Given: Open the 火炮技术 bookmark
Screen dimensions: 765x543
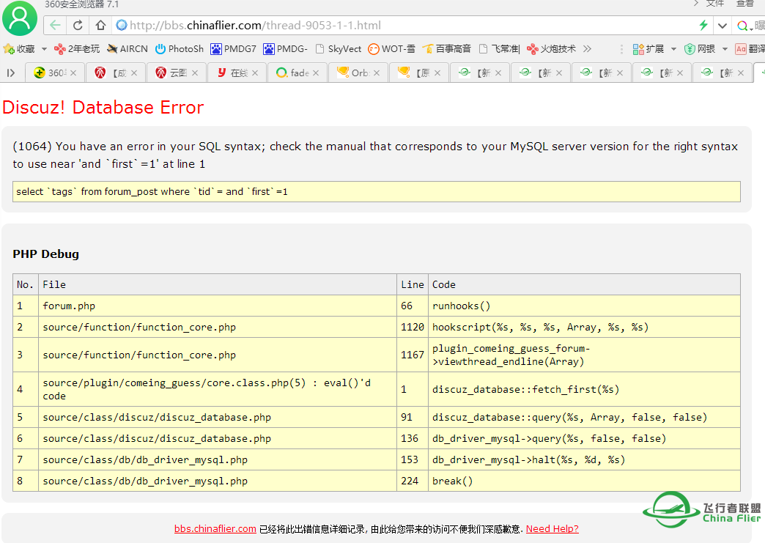Looking at the screenshot, I should tap(551, 49).
